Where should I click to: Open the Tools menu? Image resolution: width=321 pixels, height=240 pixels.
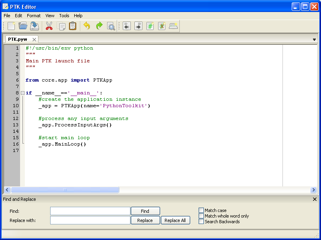coord(64,16)
